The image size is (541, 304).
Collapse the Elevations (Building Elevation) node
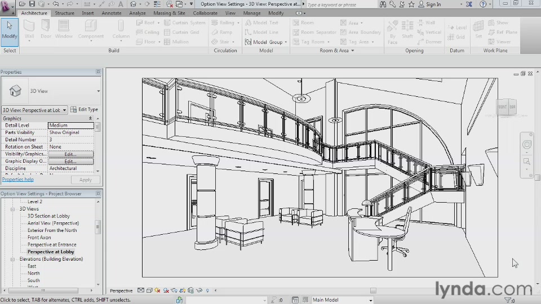(12, 259)
